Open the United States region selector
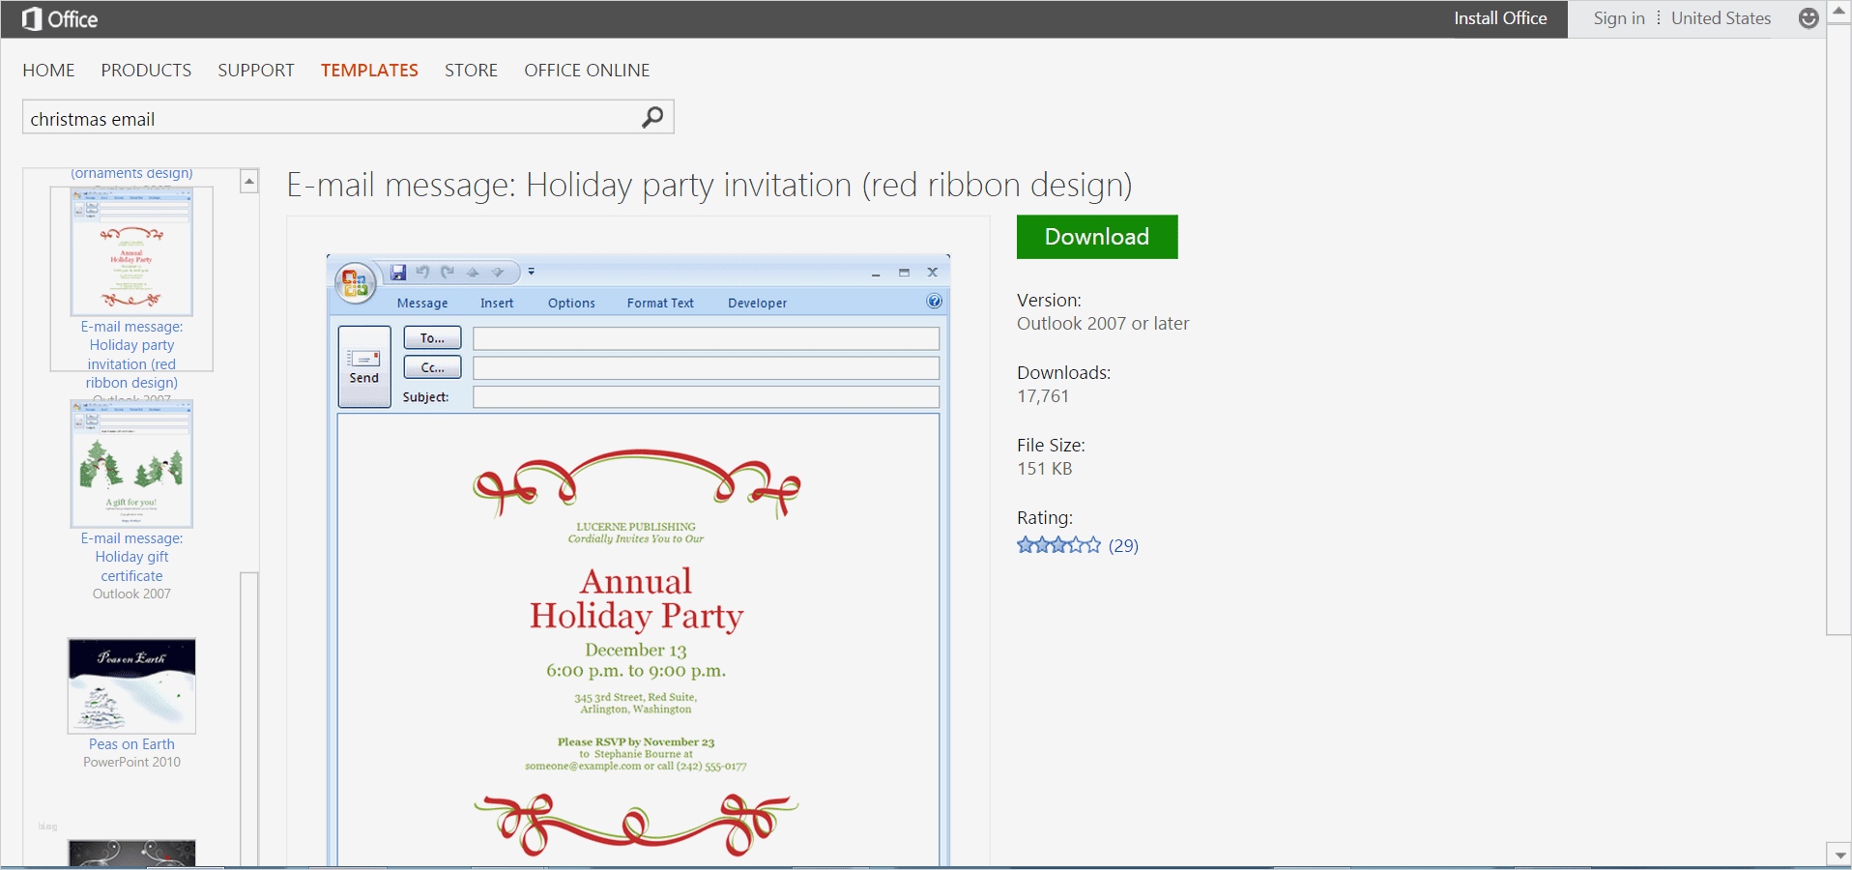The width and height of the screenshot is (1852, 870). 1721,17
